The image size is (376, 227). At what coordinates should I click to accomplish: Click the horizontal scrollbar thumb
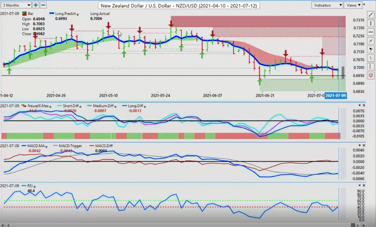point(353,225)
